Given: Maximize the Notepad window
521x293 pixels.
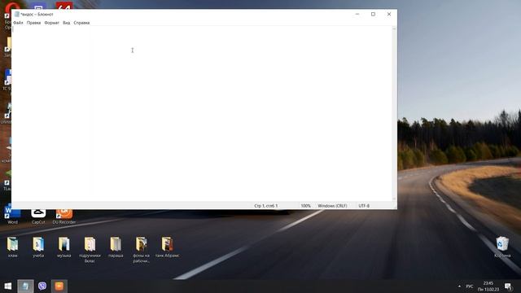Looking at the screenshot, I should [373, 14].
